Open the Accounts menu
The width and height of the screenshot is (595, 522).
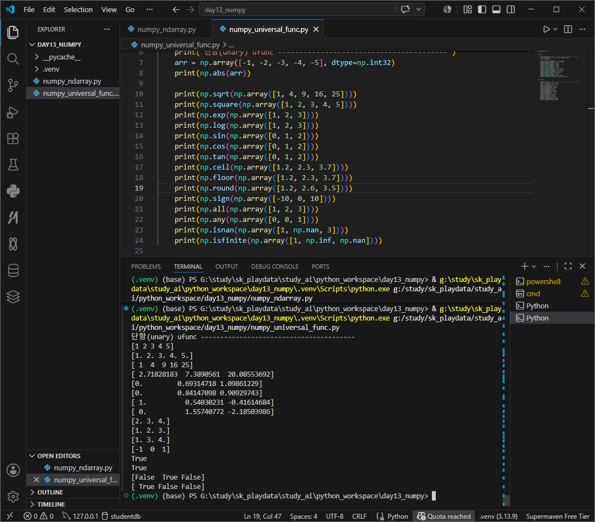pyautogui.click(x=13, y=470)
